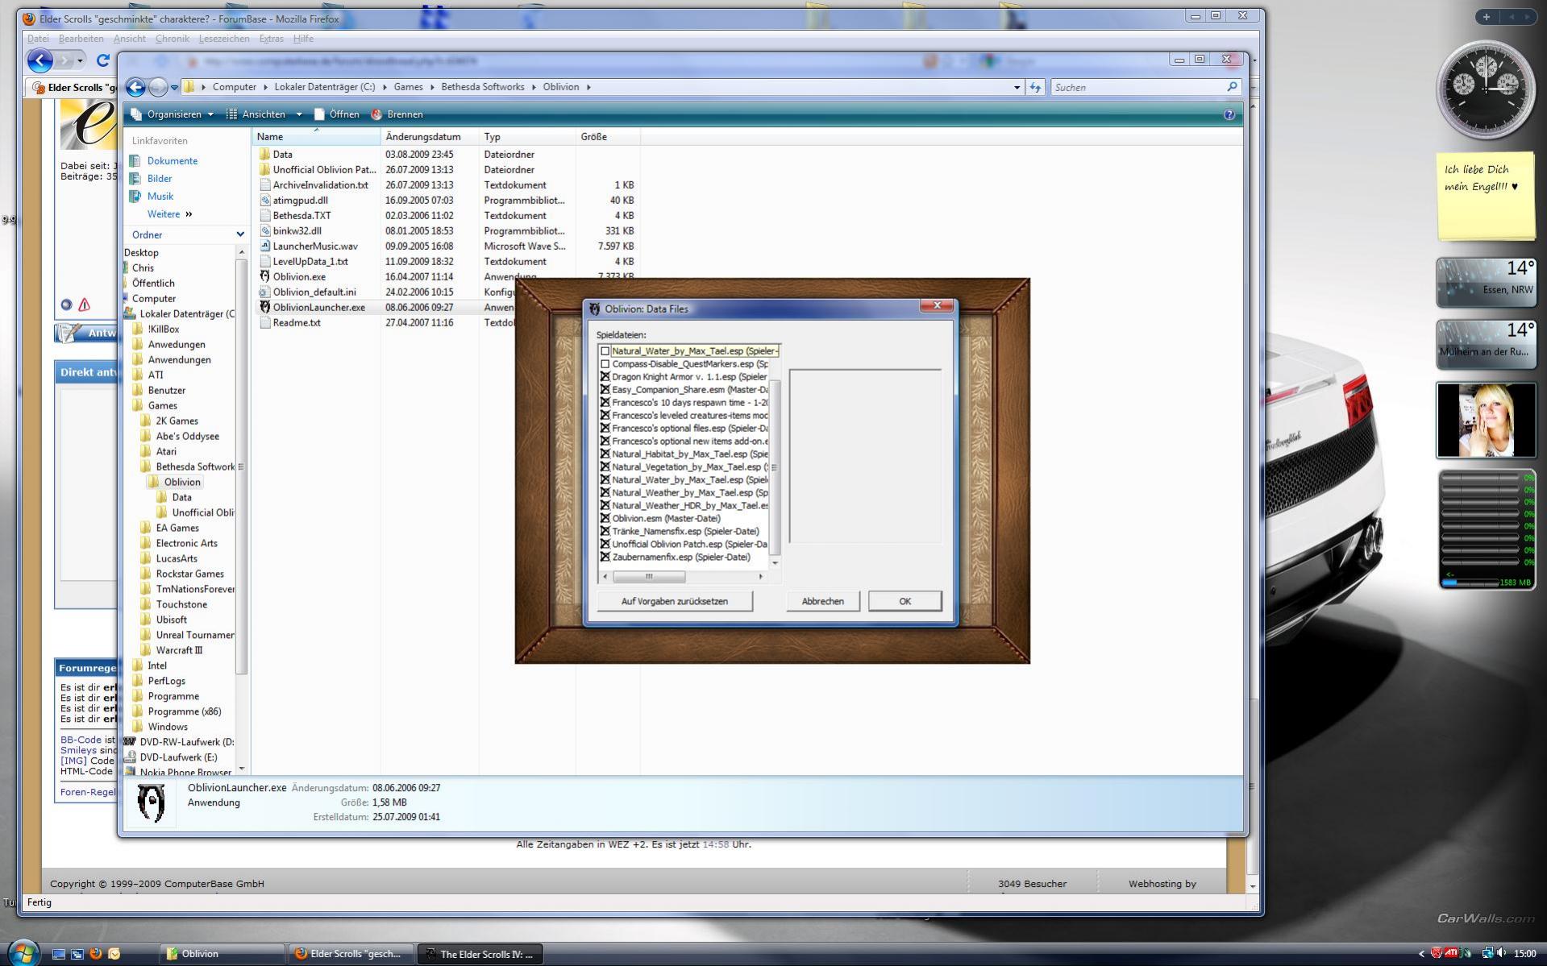Toggle Francesco's optional files.esp checkbox

click(x=605, y=429)
